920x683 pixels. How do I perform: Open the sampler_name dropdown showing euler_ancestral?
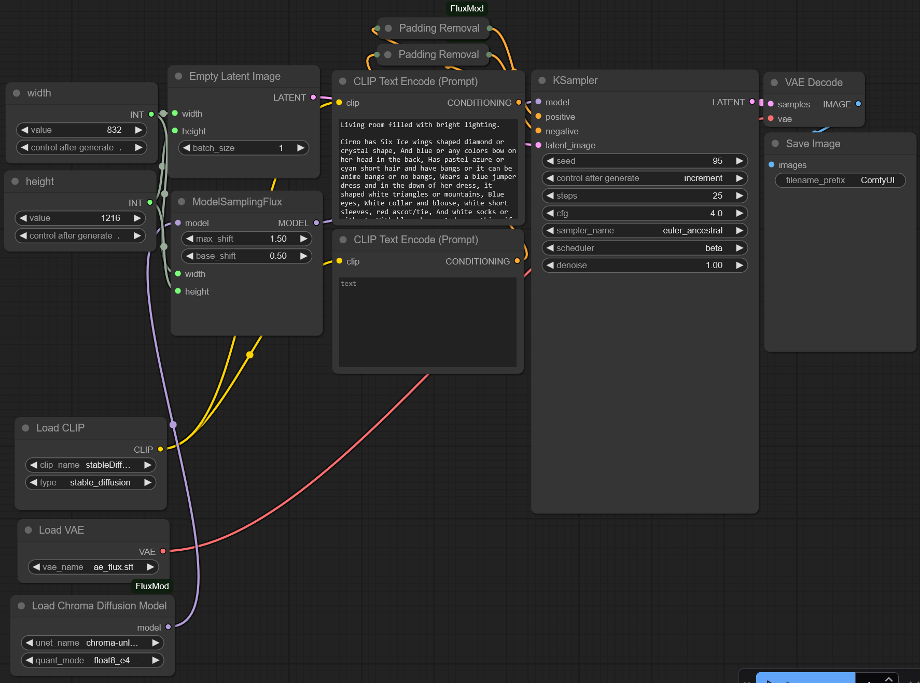[644, 230]
